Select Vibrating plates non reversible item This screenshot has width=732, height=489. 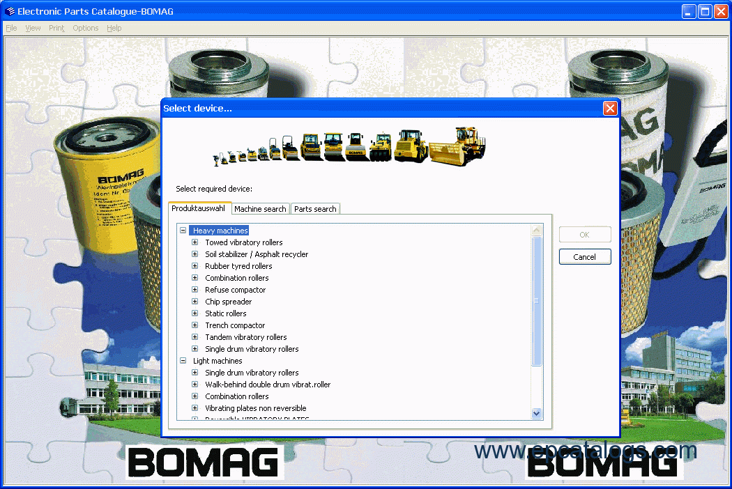click(x=255, y=408)
